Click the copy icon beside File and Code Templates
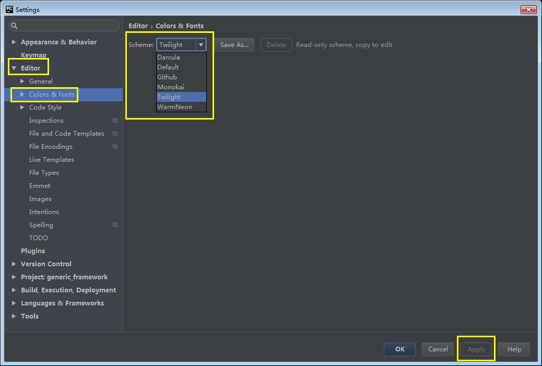This screenshot has height=366, width=542. tap(115, 134)
